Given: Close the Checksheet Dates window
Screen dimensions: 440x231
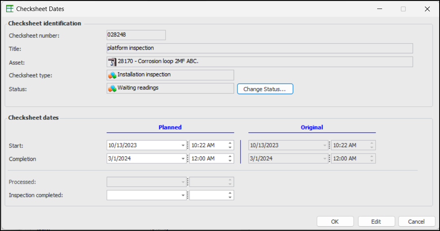Looking at the screenshot, I should click(x=427, y=9).
